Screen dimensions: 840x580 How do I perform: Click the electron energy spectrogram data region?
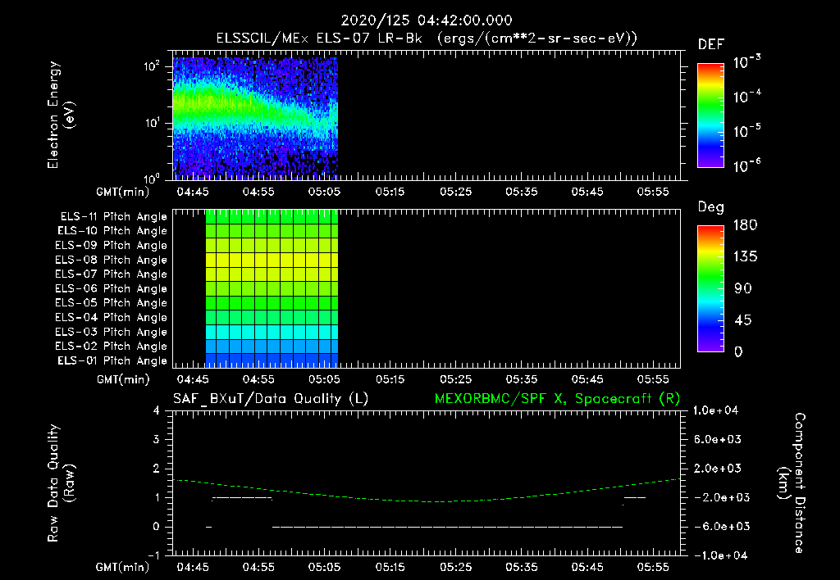point(256,118)
